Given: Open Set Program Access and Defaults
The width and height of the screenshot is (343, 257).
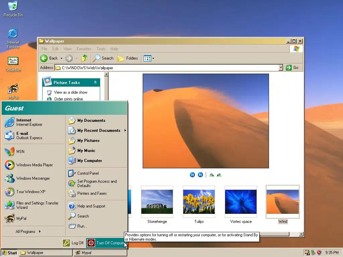Looking at the screenshot, I should pyautogui.click(x=97, y=183).
